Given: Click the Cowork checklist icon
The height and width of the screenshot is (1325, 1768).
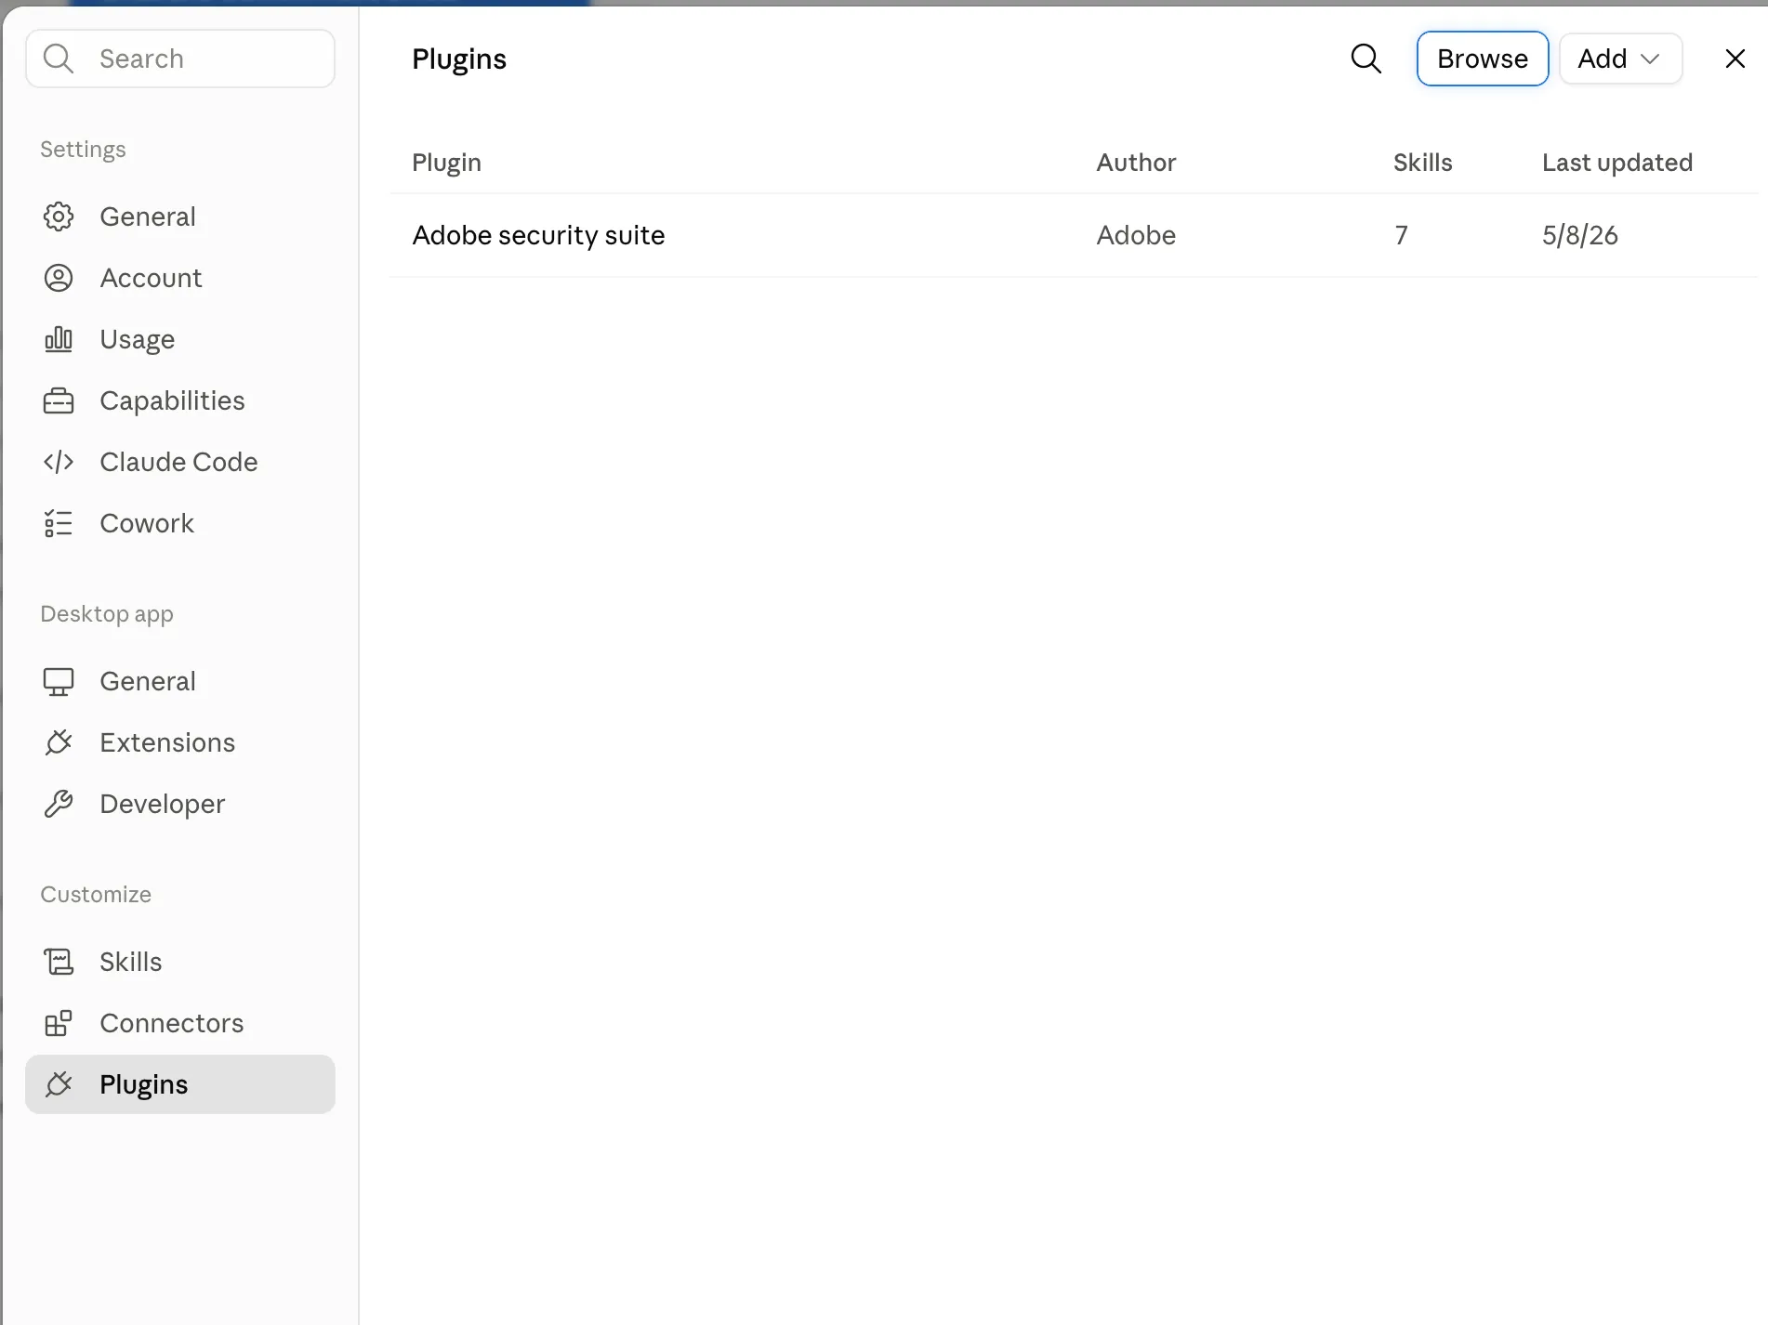Looking at the screenshot, I should tap(59, 523).
